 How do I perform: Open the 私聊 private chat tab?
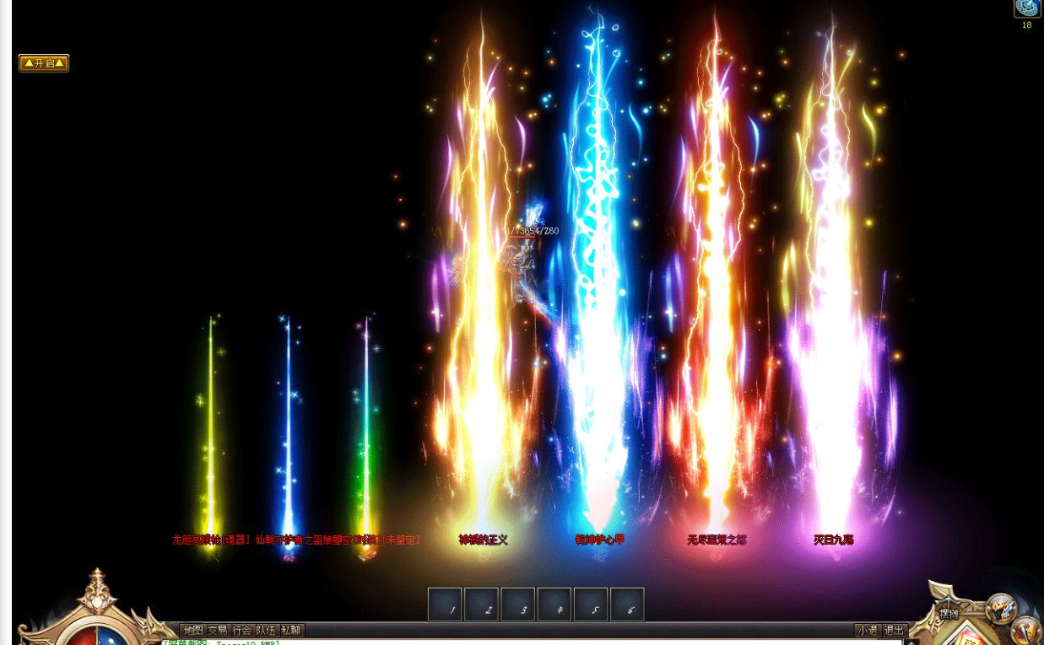pos(291,631)
